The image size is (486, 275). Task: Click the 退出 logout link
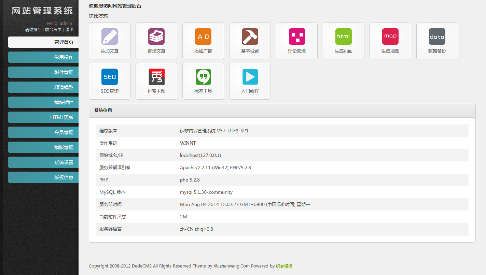[x=69, y=30]
